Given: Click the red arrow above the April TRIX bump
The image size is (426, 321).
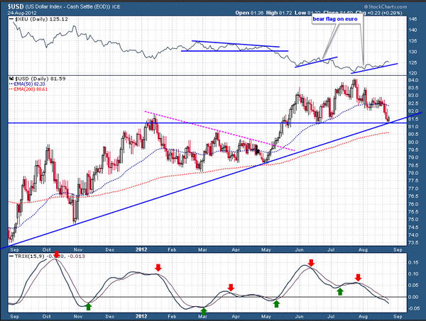Looking at the screenshot, I should point(230,287).
